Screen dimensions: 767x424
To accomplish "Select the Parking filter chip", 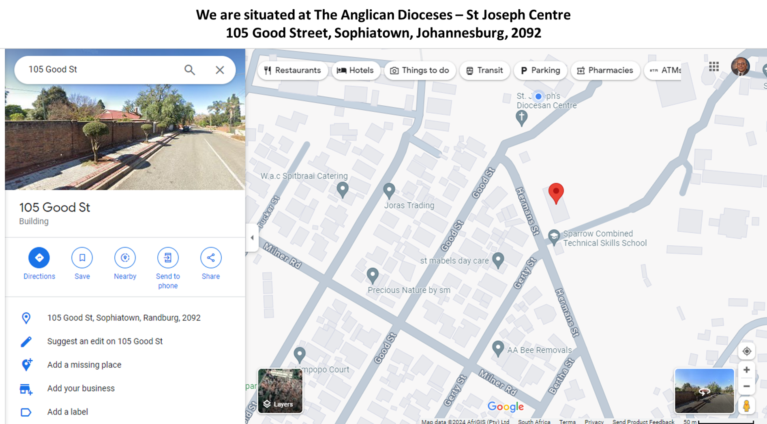I will (x=540, y=70).
